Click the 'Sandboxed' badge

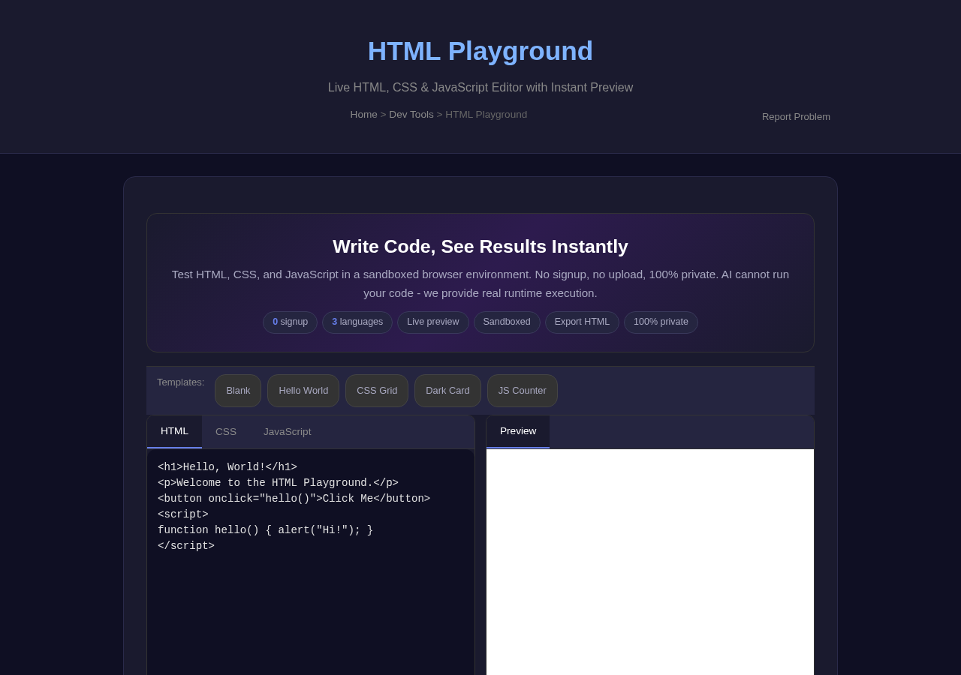(507, 322)
